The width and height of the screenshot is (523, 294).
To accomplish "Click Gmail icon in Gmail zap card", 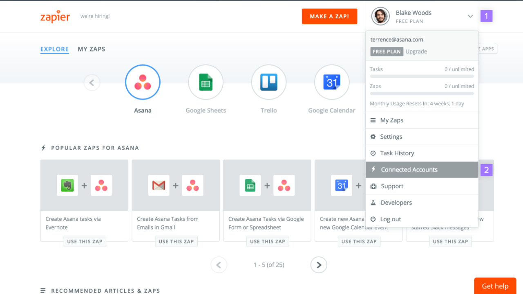I will [159, 185].
